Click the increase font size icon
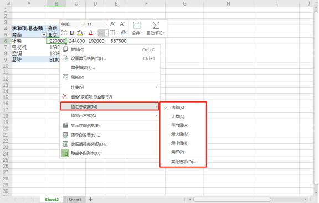Screen dimensions: 319x203 [113, 24]
